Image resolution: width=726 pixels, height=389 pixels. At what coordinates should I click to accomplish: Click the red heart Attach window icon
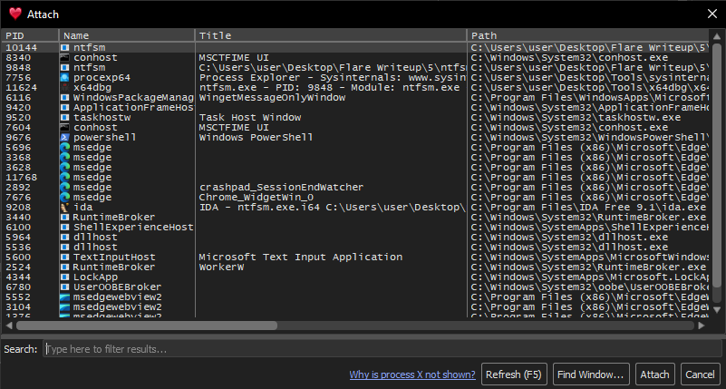(x=15, y=14)
